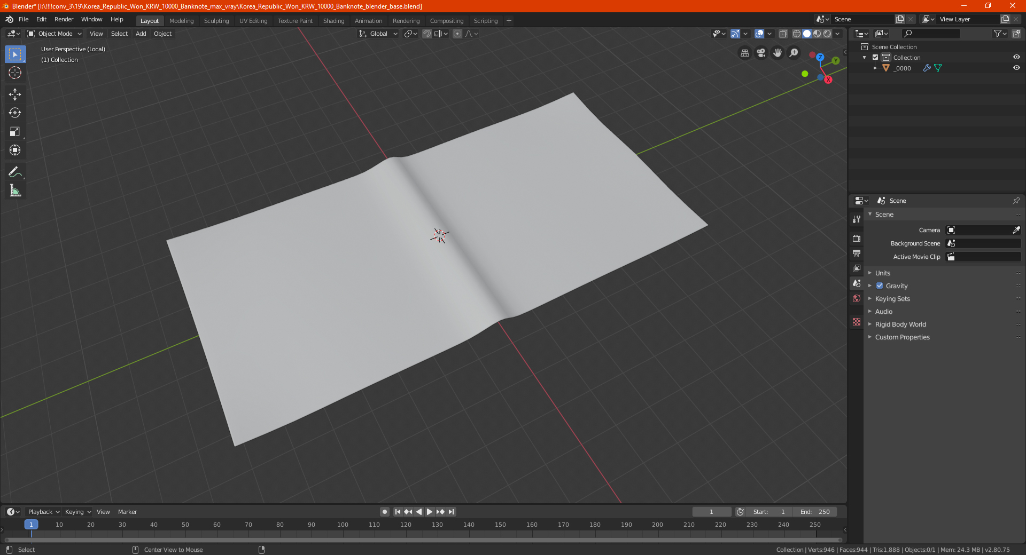Select the Select Box tool
Viewport: 1026px width, 555px height.
(x=15, y=54)
